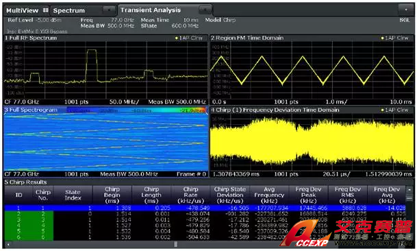Click the Avg Frequency column header
This screenshot has width=417, height=251.
tap(269, 195)
